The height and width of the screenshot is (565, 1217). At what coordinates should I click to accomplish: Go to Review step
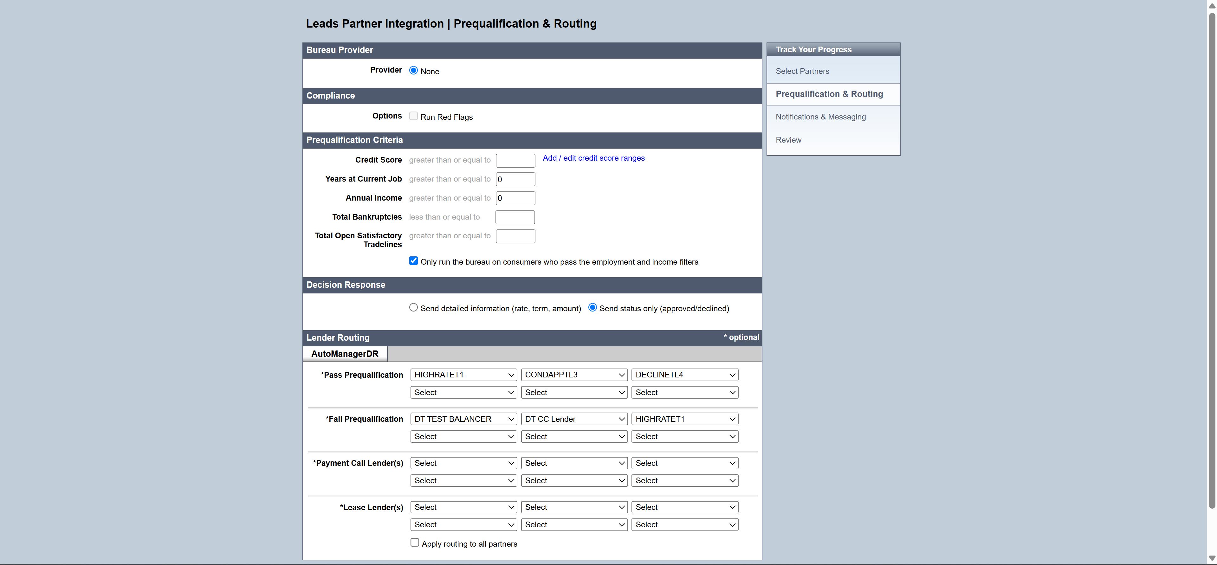click(x=788, y=140)
